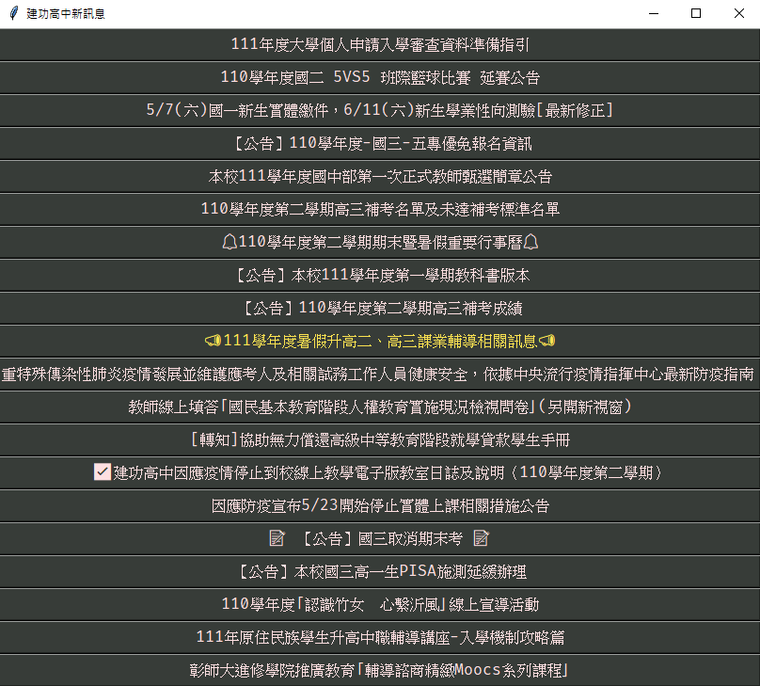Image resolution: width=760 pixels, height=686 pixels.
Task: Click 教師線上填答 人權教育實施現況檢視問卷
Action: [x=380, y=407]
